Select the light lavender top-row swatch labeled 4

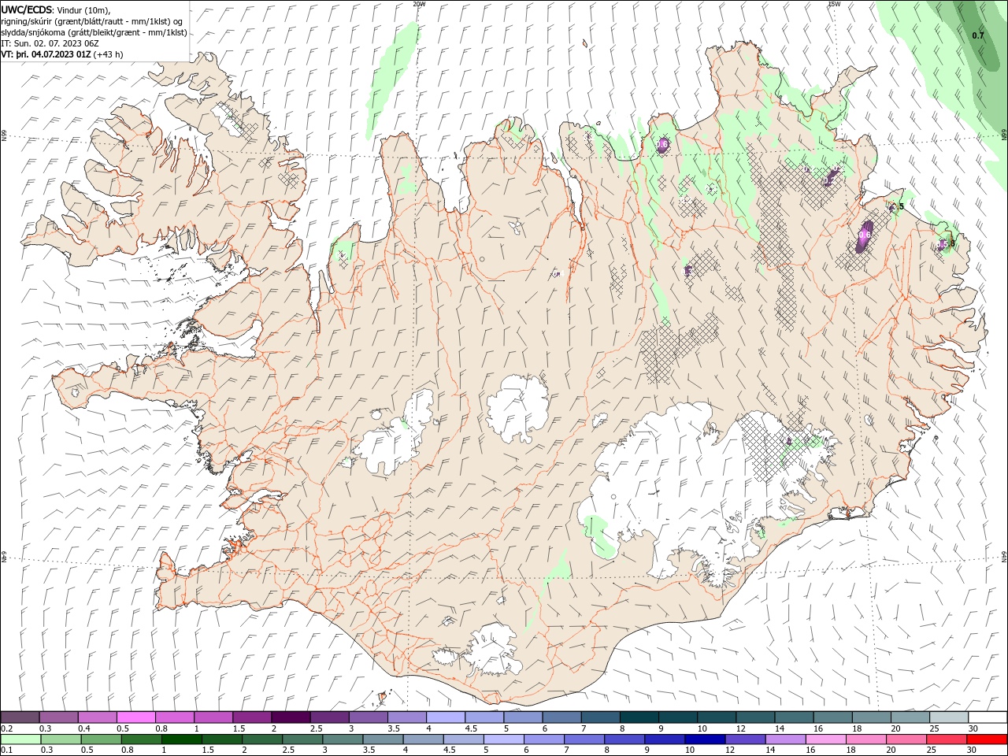point(445,717)
